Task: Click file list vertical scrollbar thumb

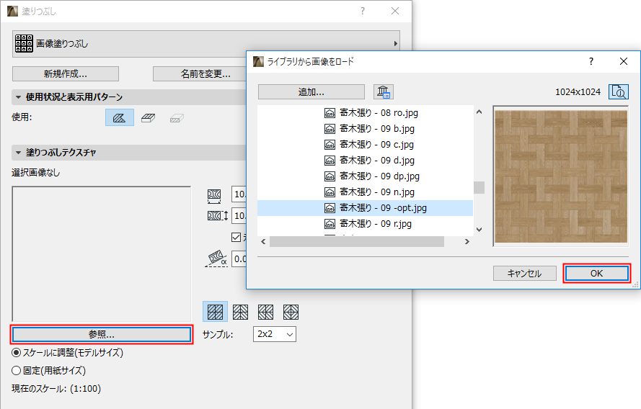Action: (479, 187)
